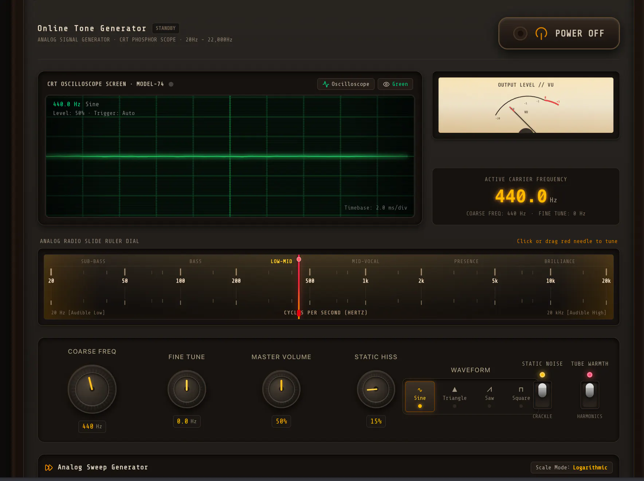Image resolution: width=644 pixels, height=481 pixels.
Task: Toggle the Green phosphor color button
Action: [395, 84]
